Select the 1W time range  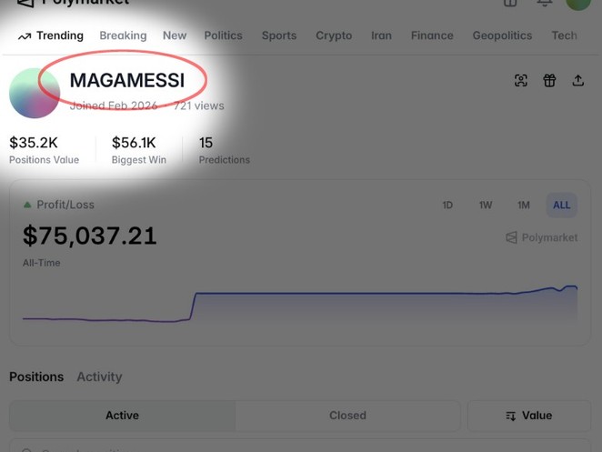pos(486,206)
